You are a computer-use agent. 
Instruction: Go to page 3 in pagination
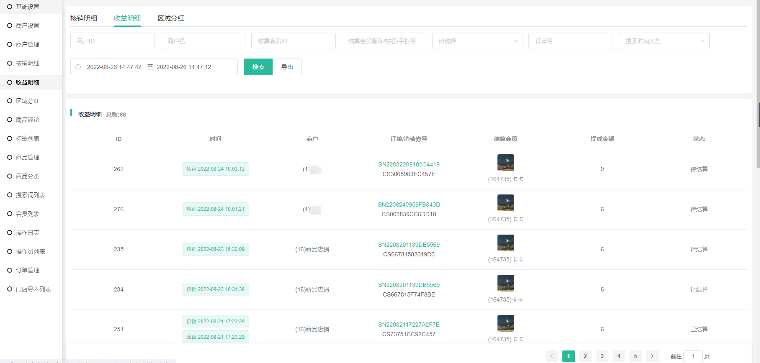(x=602, y=356)
